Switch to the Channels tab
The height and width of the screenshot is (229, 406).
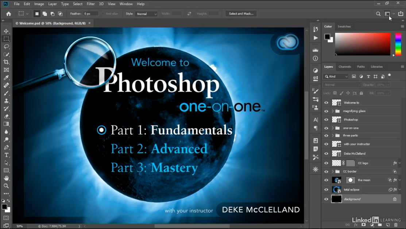[345, 67]
